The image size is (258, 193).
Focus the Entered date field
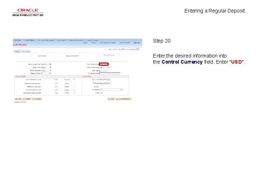click(104, 83)
